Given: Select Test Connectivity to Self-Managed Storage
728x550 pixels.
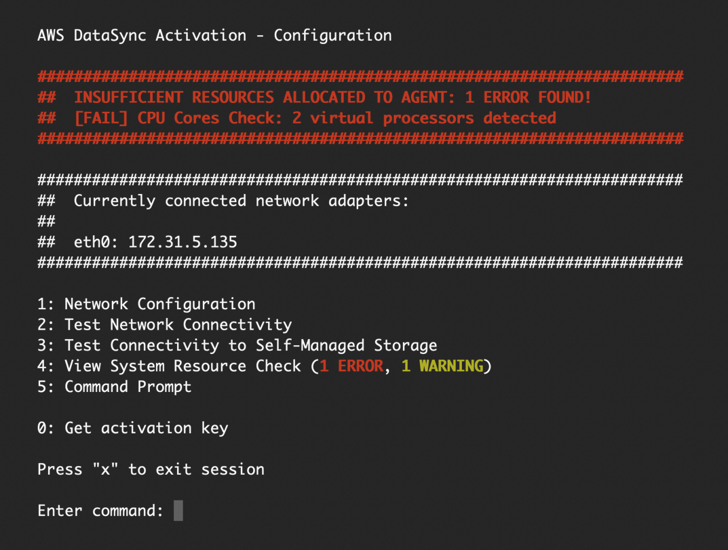Looking at the screenshot, I should [x=237, y=345].
